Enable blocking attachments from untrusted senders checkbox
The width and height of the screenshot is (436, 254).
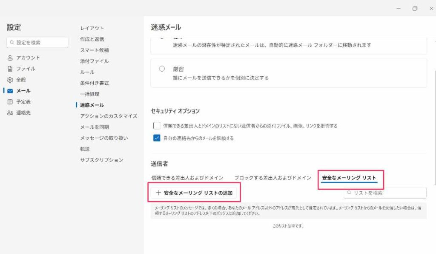click(156, 126)
